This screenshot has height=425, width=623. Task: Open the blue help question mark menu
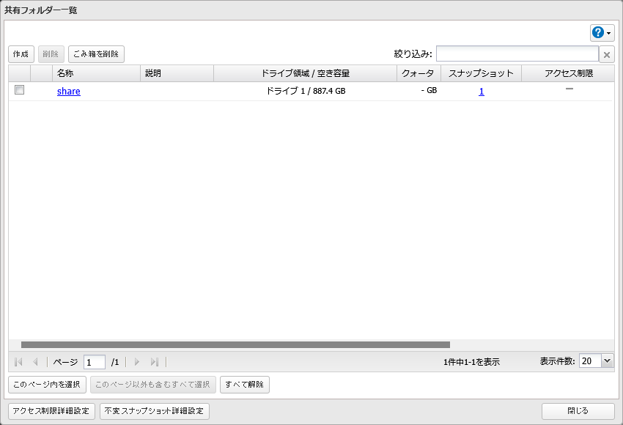(602, 33)
